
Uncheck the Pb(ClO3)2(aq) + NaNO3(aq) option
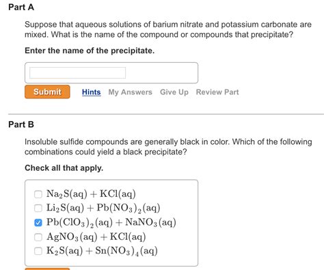pos(38,223)
